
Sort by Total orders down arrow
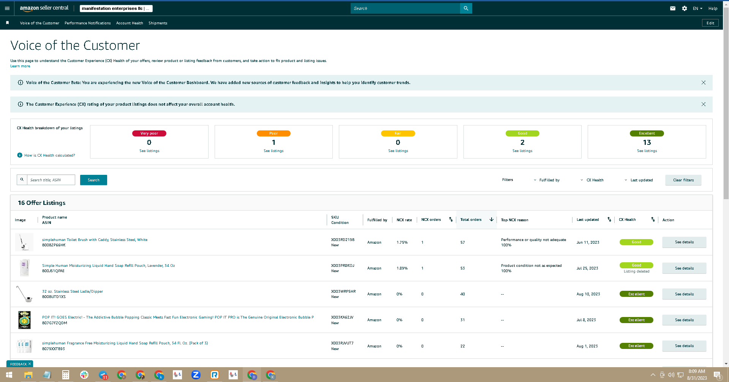pyautogui.click(x=491, y=220)
